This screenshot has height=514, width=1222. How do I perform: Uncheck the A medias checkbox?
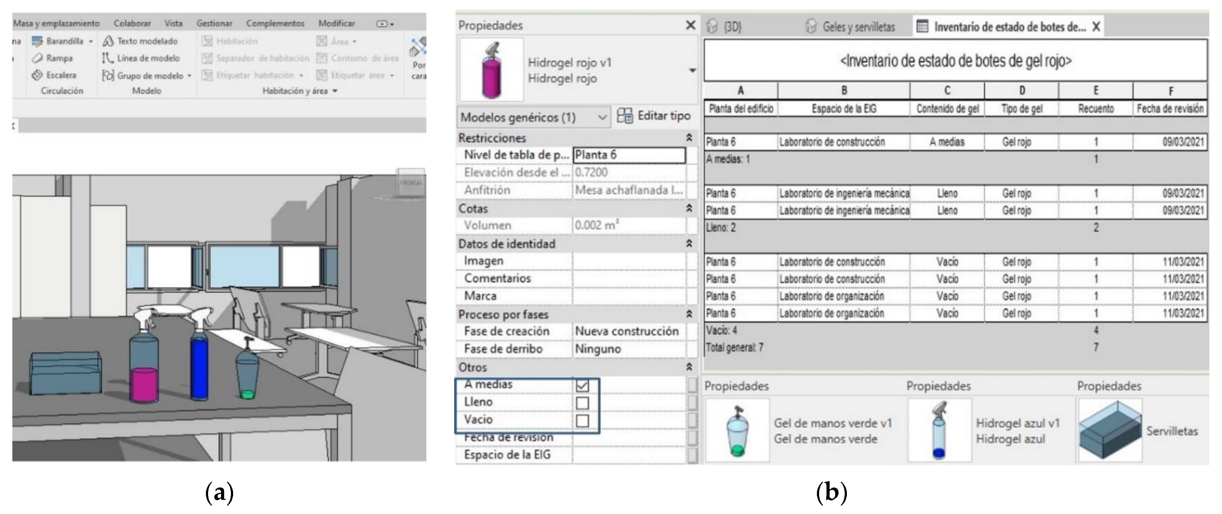582,385
